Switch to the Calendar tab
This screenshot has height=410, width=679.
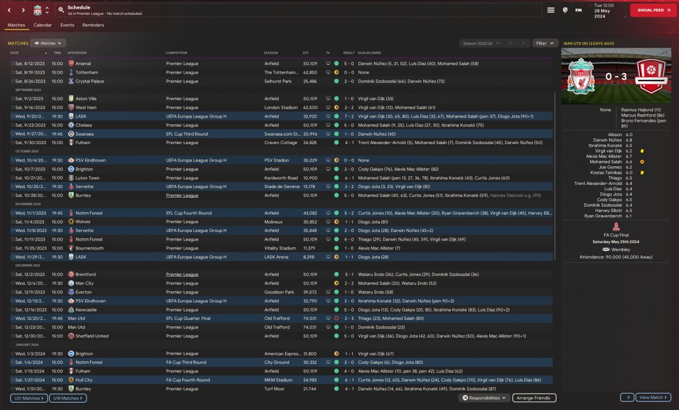click(x=42, y=25)
